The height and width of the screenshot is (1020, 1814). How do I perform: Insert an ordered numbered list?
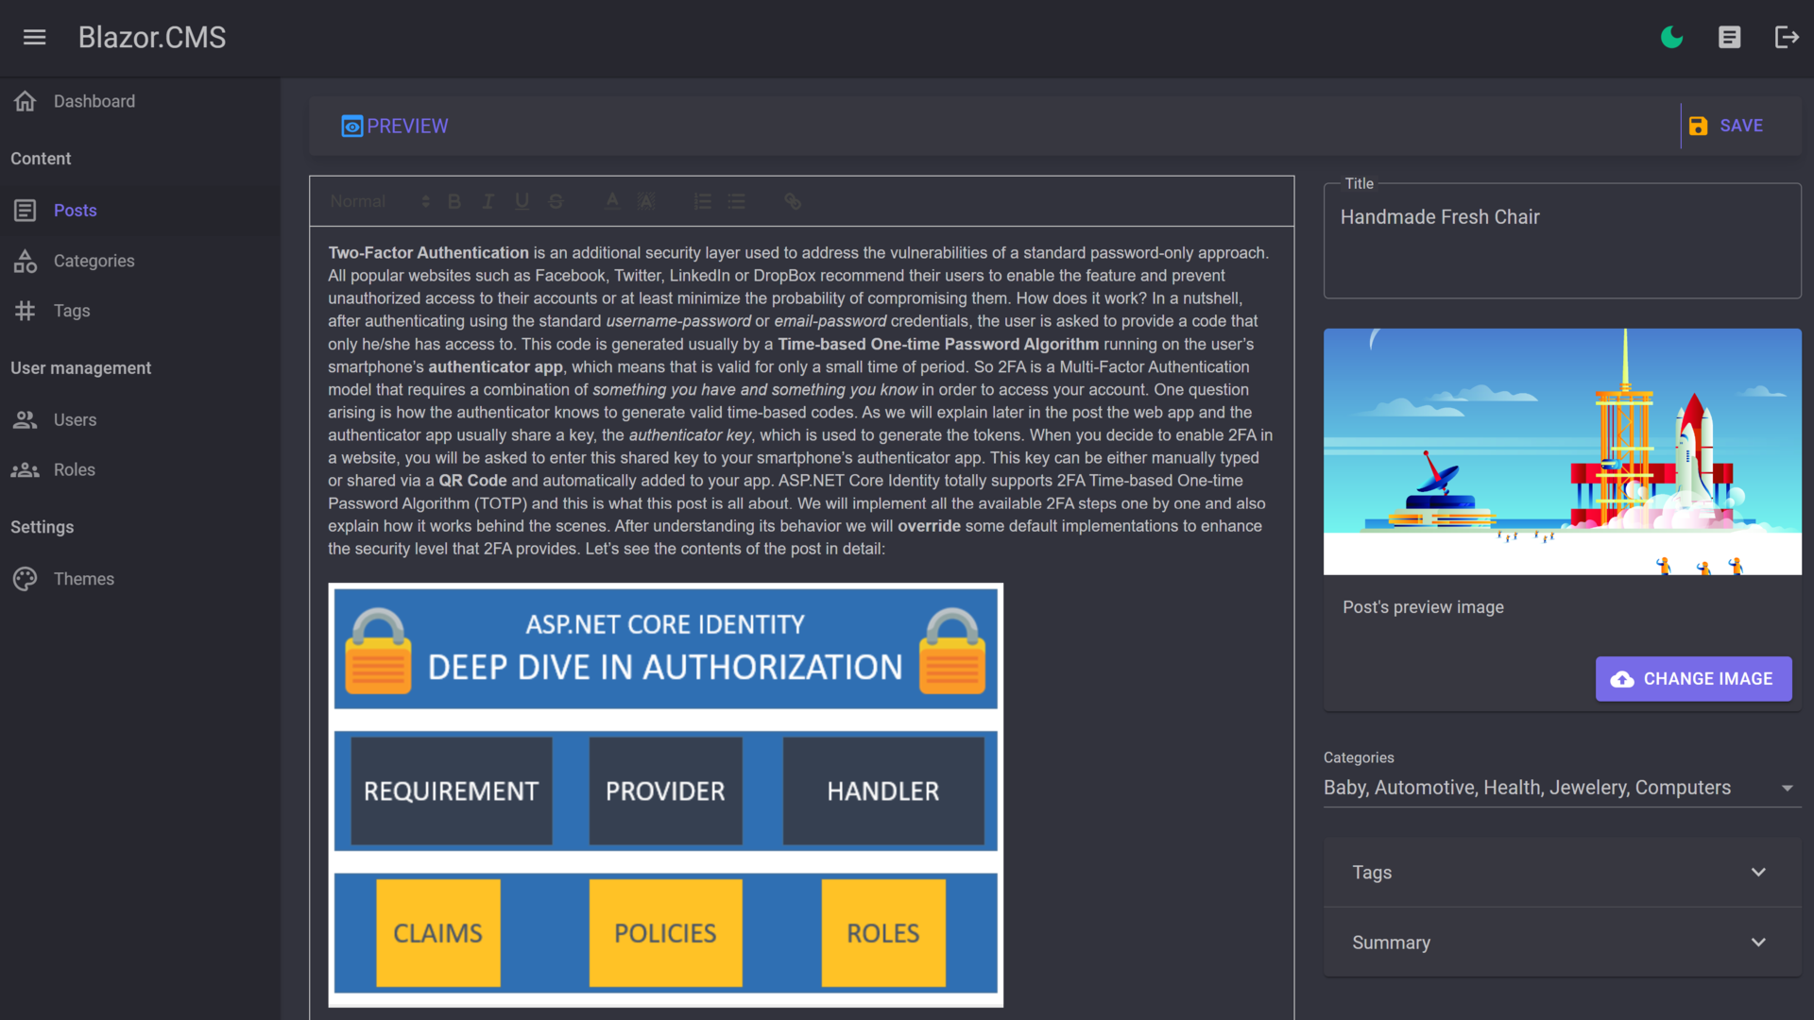coord(702,201)
